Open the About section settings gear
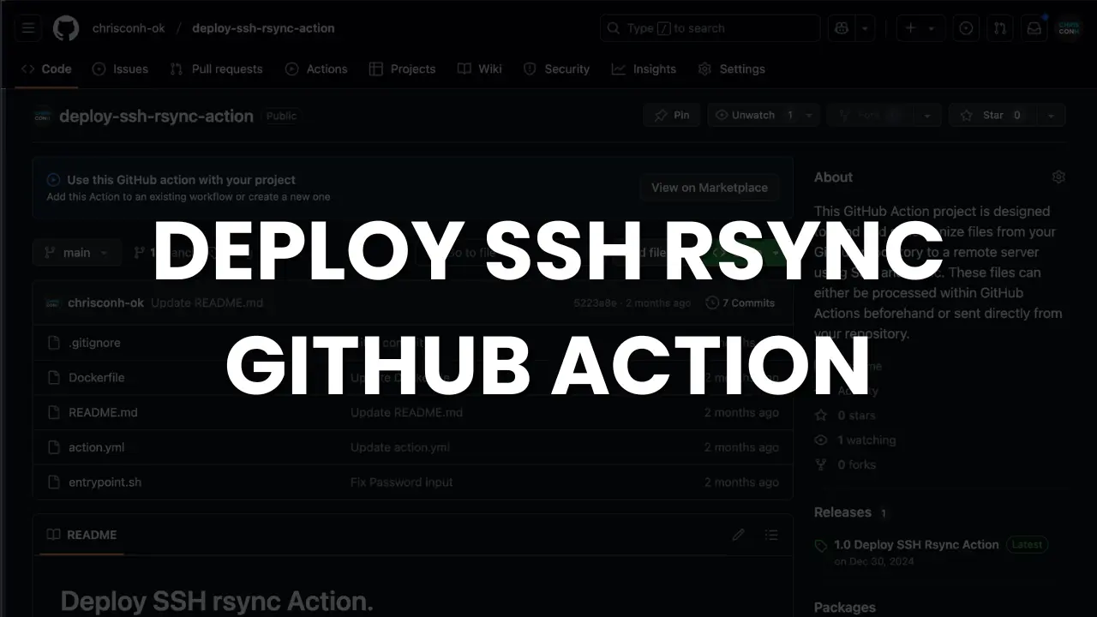The image size is (1097, 617). pos(1058,177)
